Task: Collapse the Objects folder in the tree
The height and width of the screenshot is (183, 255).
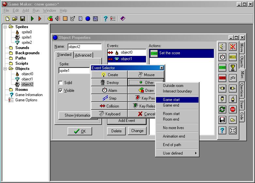Action: click(x=6, y=69)
